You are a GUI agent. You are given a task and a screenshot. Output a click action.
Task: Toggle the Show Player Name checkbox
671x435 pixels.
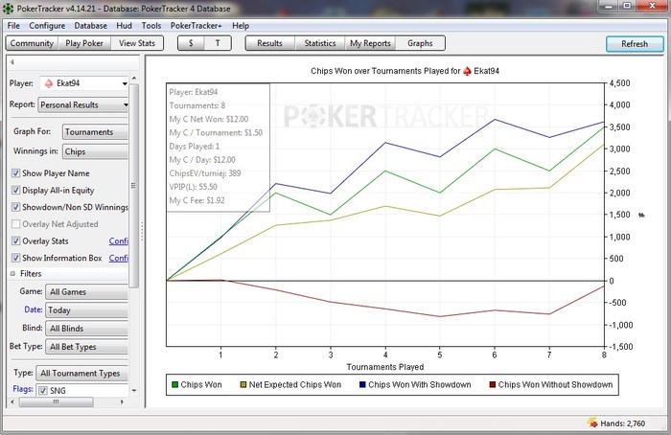pos(15,173)
